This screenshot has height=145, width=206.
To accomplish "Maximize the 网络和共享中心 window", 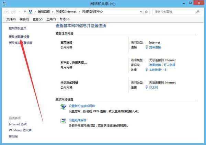I will coord(190,3).
